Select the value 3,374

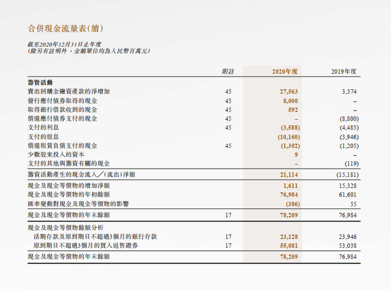click(x=349, y=92)
